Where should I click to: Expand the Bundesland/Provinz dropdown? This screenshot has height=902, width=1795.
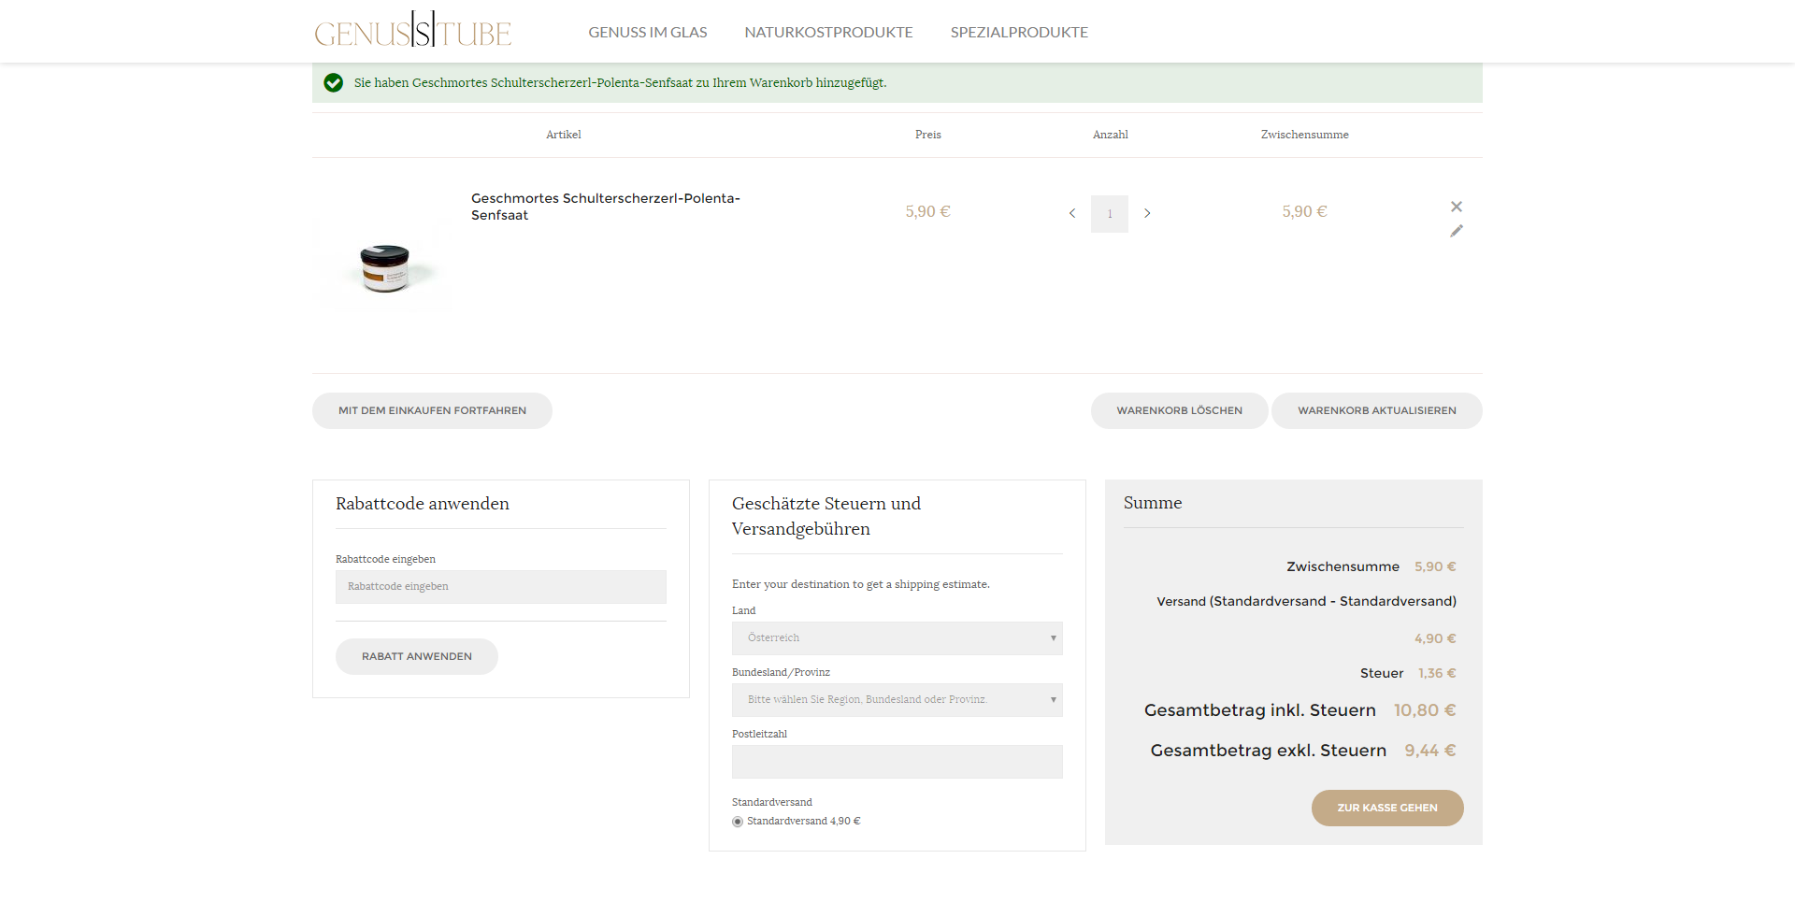click(x=897, y=700)
